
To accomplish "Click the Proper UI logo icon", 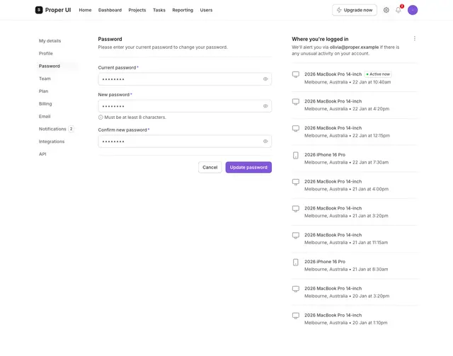I will click(x=39, y=10).
